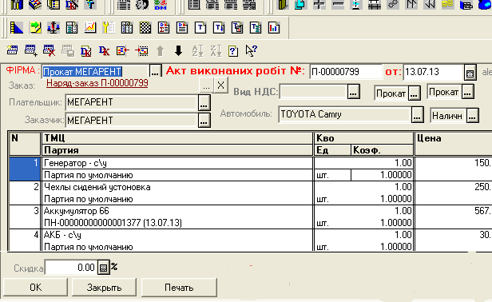Click the Кво column header
Image resolution: width=492 pixels, height=302 pixels.
[x=363, y=138]
